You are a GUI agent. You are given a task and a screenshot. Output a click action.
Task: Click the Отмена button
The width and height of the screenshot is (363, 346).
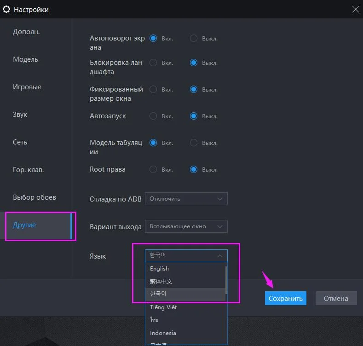336,298
